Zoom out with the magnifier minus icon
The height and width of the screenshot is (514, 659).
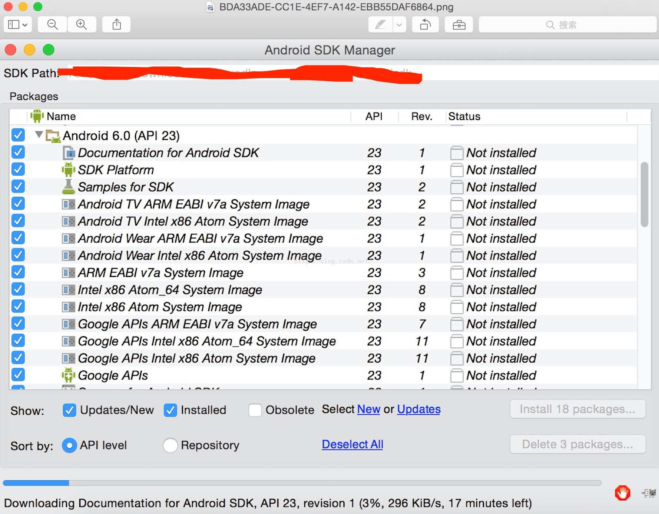coord(53,25)
